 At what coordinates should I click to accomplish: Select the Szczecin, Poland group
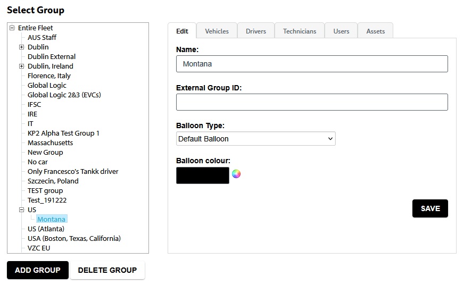(x=53, y=181)
